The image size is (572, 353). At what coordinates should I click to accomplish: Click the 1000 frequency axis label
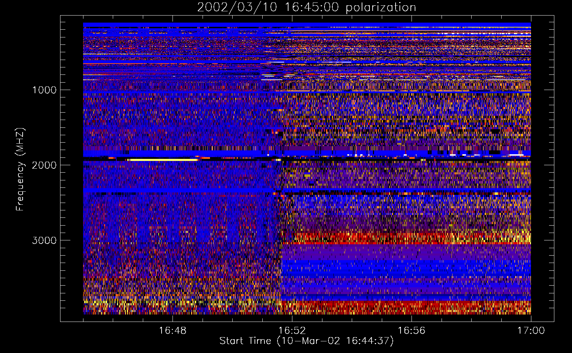coord(44,90)
